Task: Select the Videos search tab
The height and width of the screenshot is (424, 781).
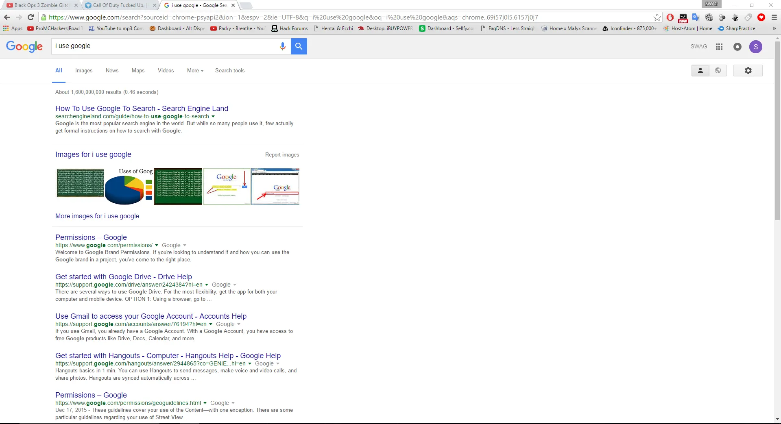Action: point(166,71)
